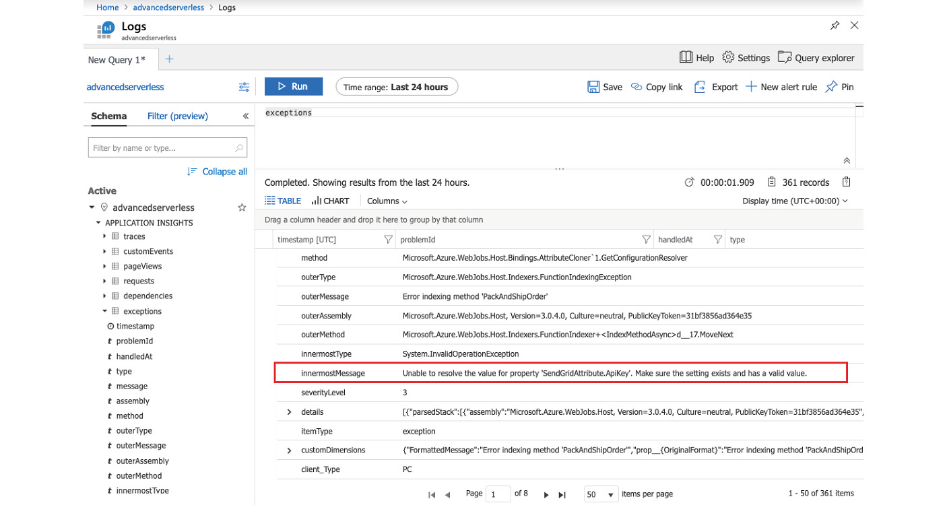Change the Time range selector
The height and width of the screenshot is (505, 947).
pyautogui.click(x=397, y=87)
